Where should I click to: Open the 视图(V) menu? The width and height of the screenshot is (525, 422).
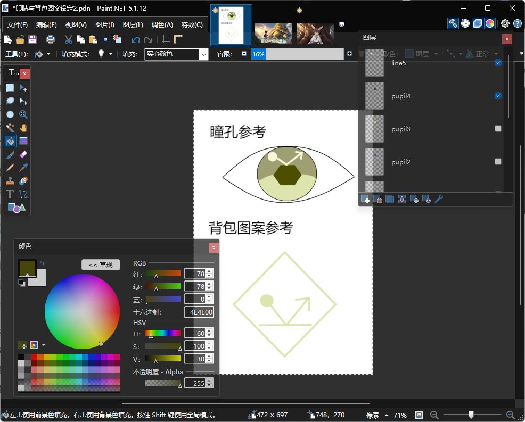tap(76, 25)
